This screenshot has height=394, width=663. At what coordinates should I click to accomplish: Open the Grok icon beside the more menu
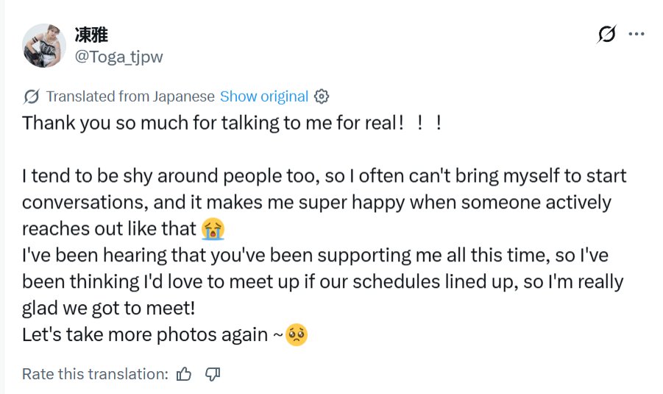click(x=607, y=34)
